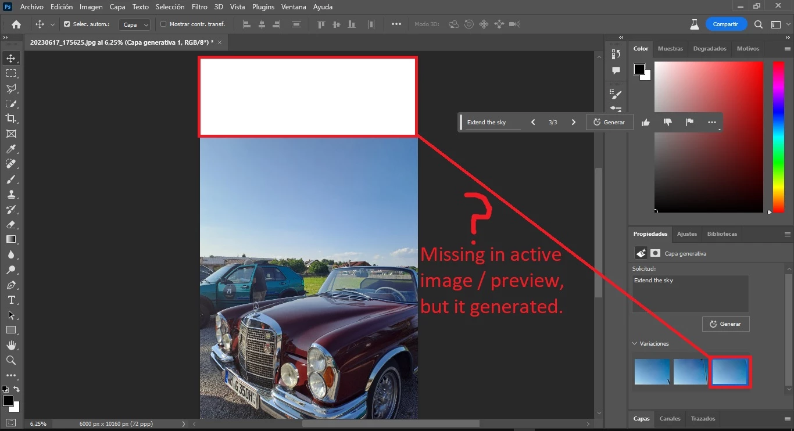Select the Eraser tool
The height and width of the screenshot is (431, 794).
(11, 224)
